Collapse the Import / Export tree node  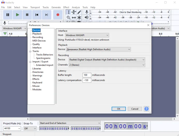pyautogui.click(x=30, y=62)
